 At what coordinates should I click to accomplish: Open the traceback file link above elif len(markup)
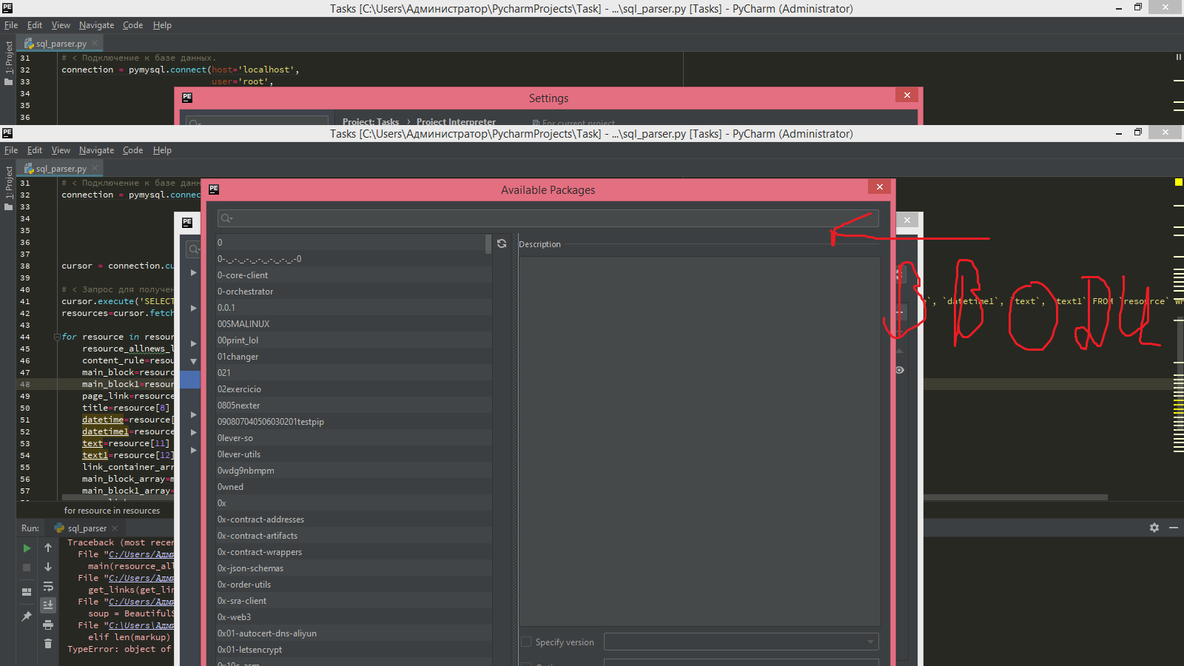pos(141,625)
